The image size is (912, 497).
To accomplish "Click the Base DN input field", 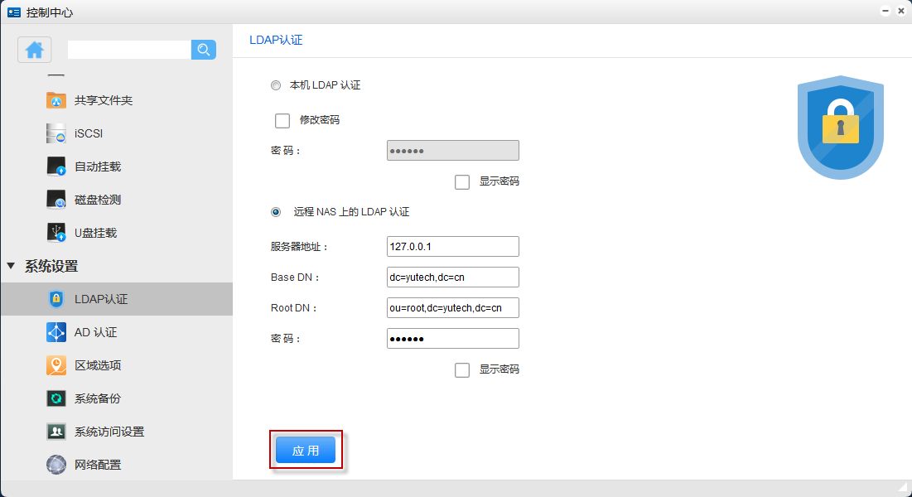I will [x=452, y=277].
